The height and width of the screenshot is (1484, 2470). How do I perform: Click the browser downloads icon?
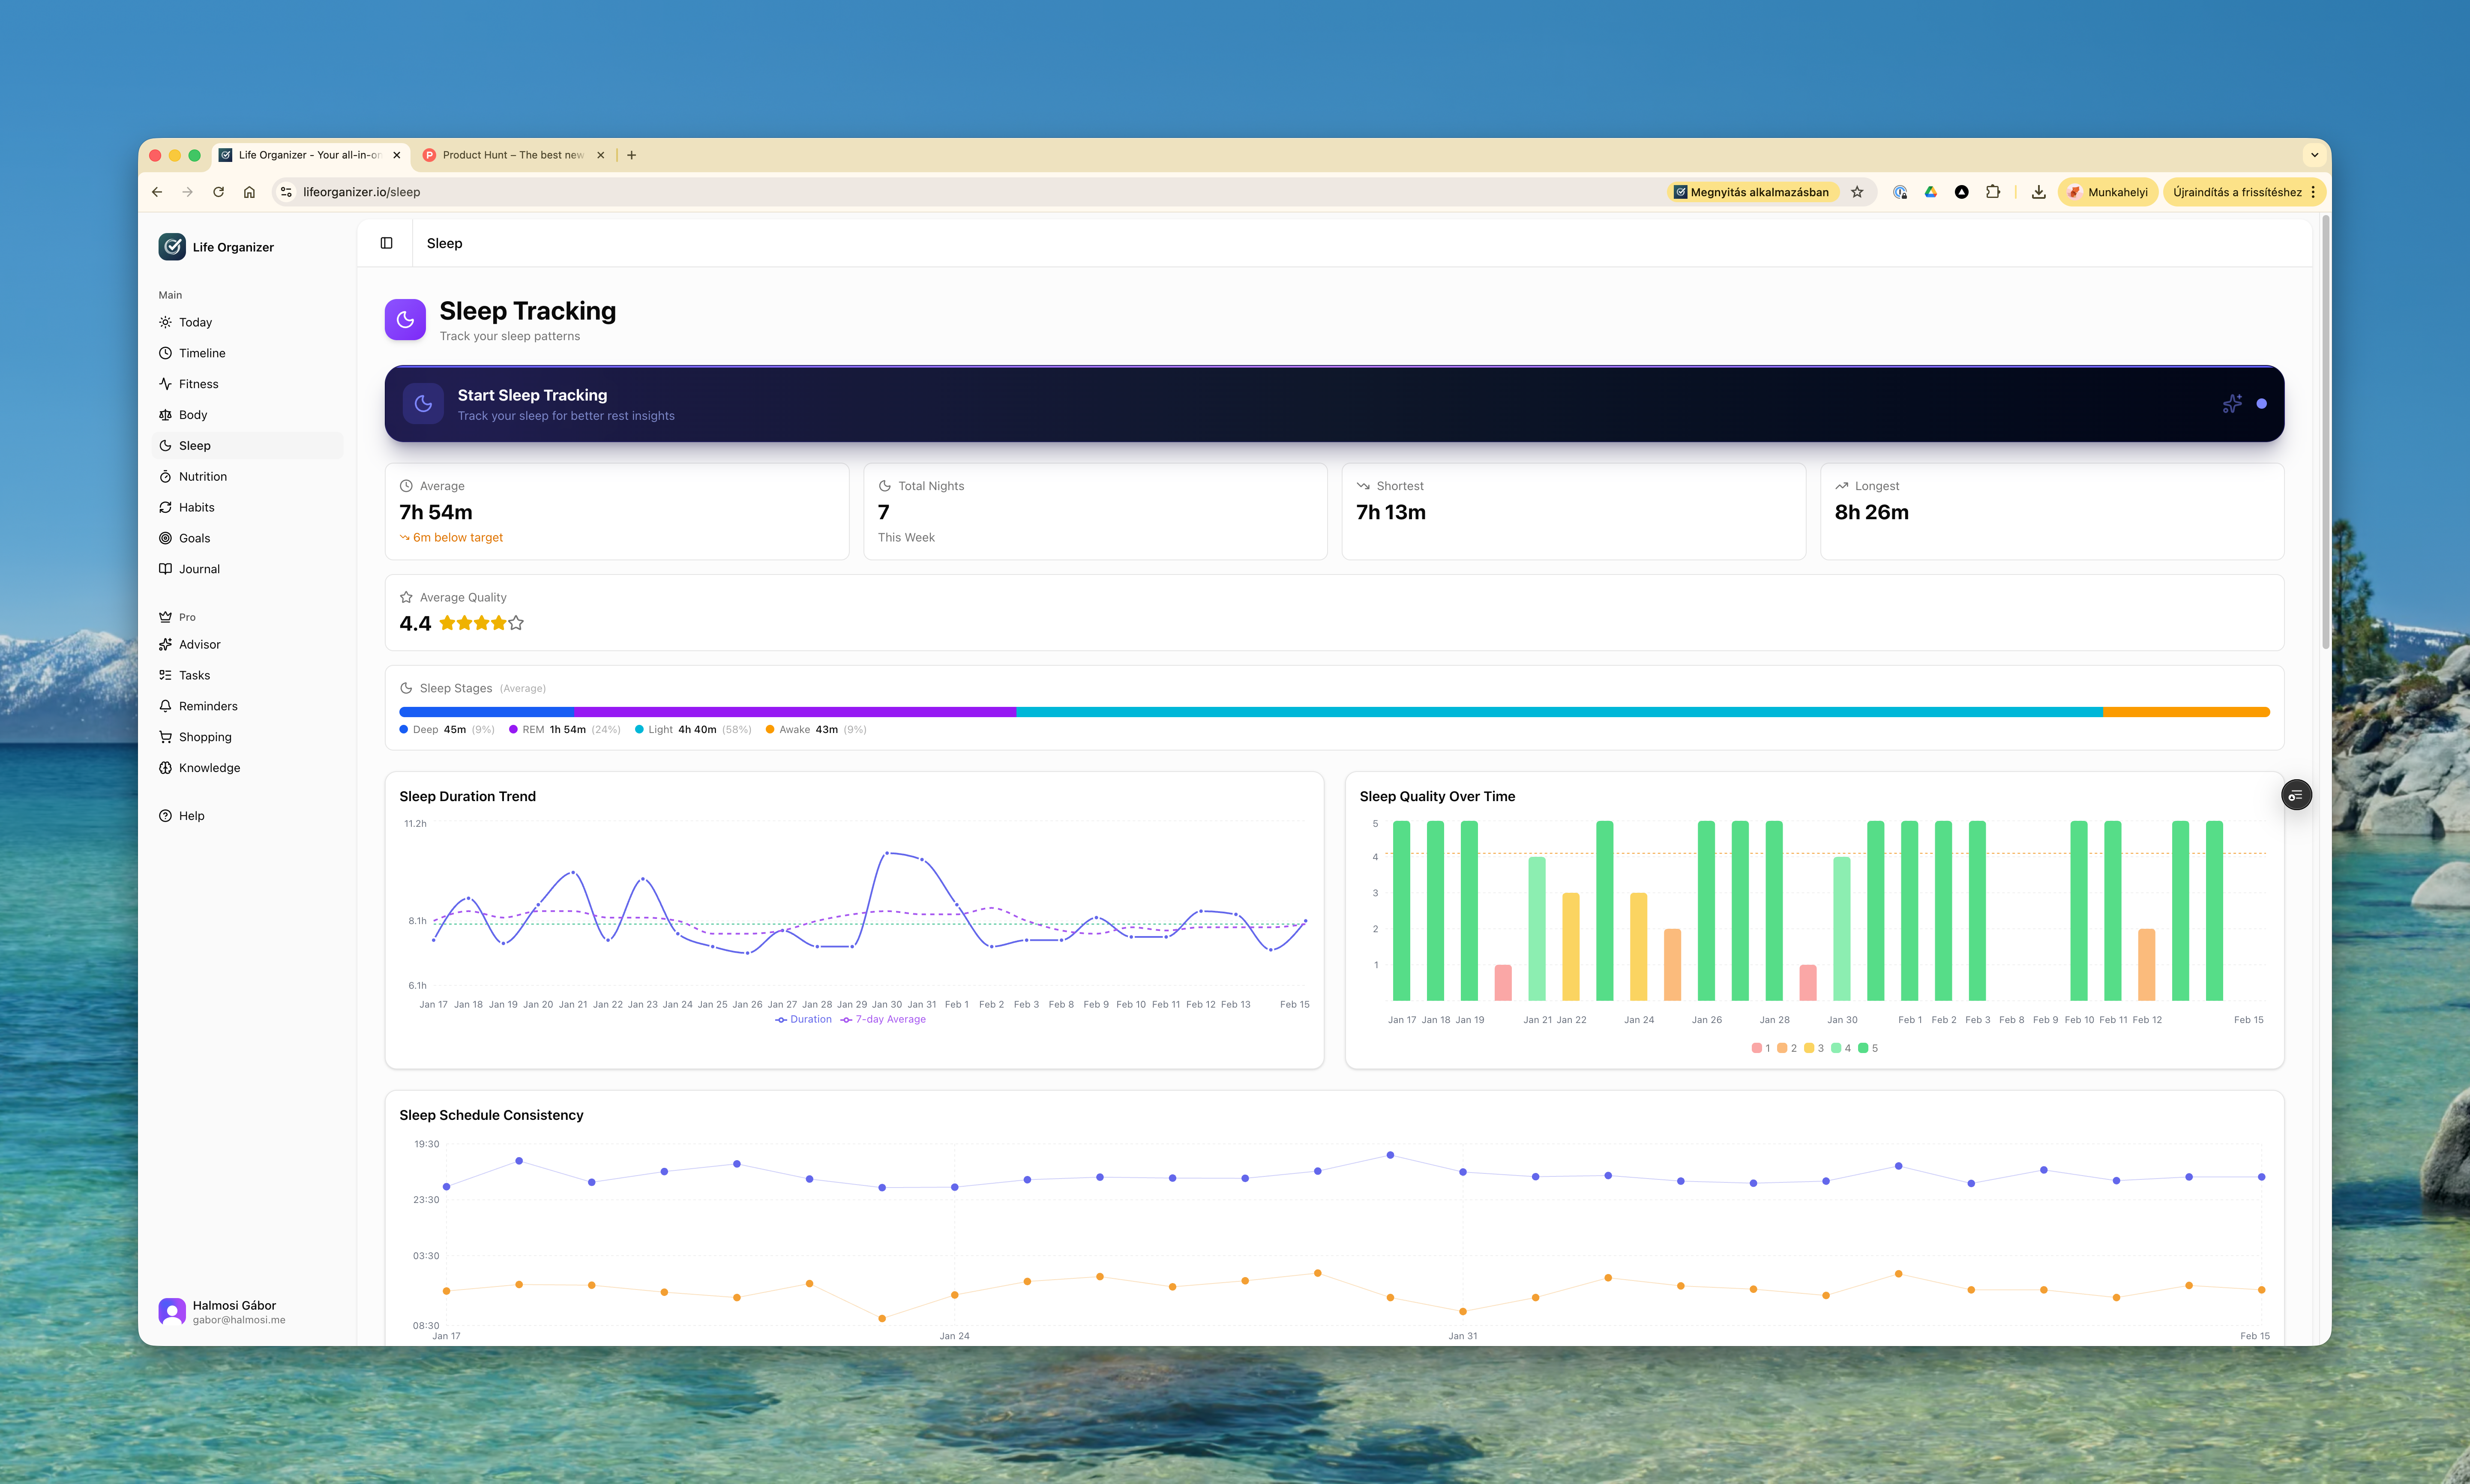click(x=2038, y=192)
